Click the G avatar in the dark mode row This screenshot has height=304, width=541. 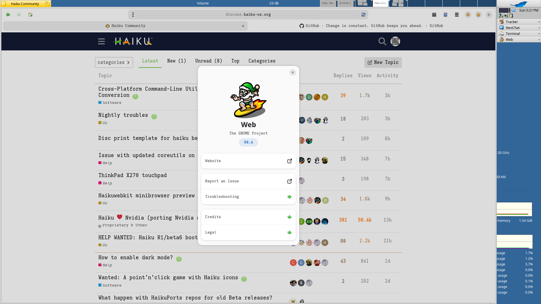point(301,263)
